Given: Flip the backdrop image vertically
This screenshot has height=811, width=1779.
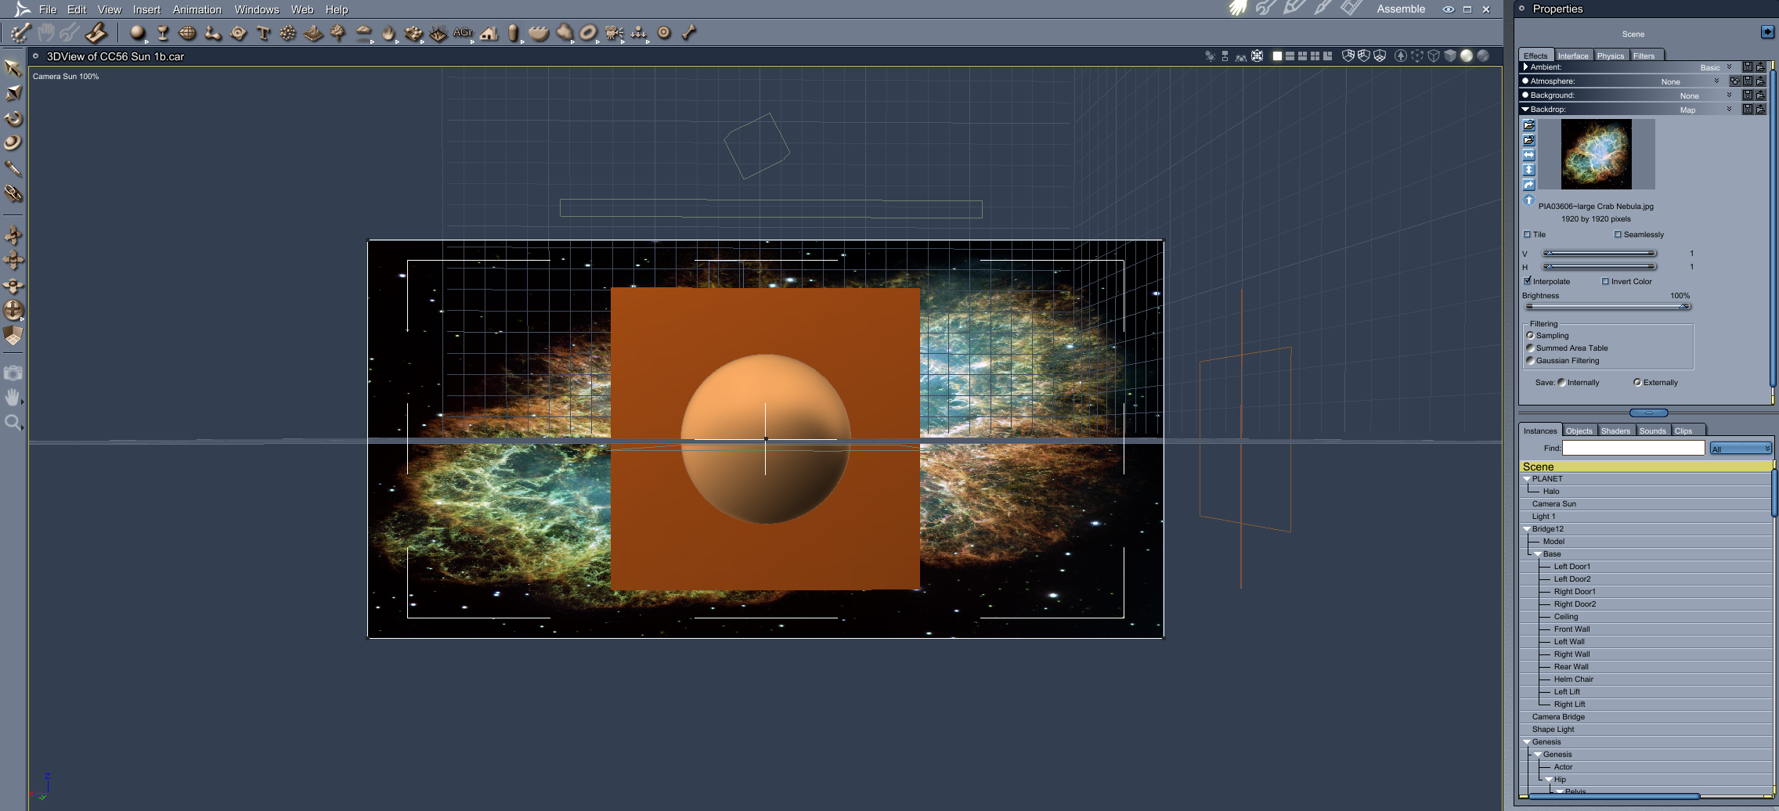Looking at the screenshot, I should (x=1528, y=170).
